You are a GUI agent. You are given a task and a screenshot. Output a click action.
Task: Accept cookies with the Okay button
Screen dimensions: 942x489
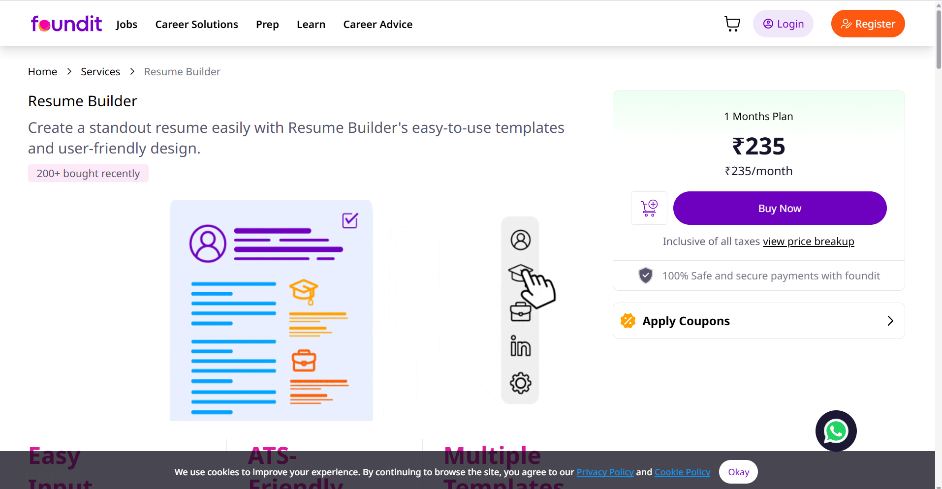pyautogui.click(x=738, y=472)
